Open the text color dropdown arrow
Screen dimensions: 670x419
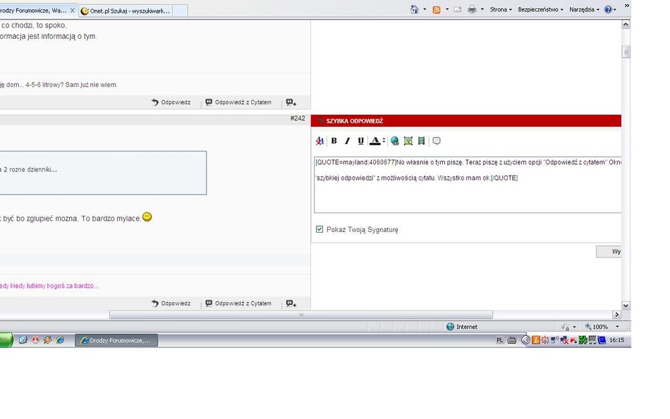pyautogui.click(x=384, y=141)
